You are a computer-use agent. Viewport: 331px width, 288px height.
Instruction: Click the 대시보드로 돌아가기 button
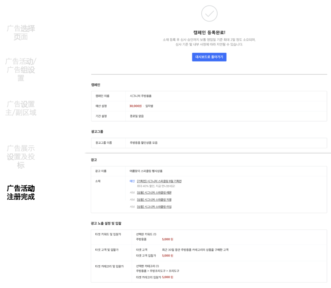coord(209,57)
